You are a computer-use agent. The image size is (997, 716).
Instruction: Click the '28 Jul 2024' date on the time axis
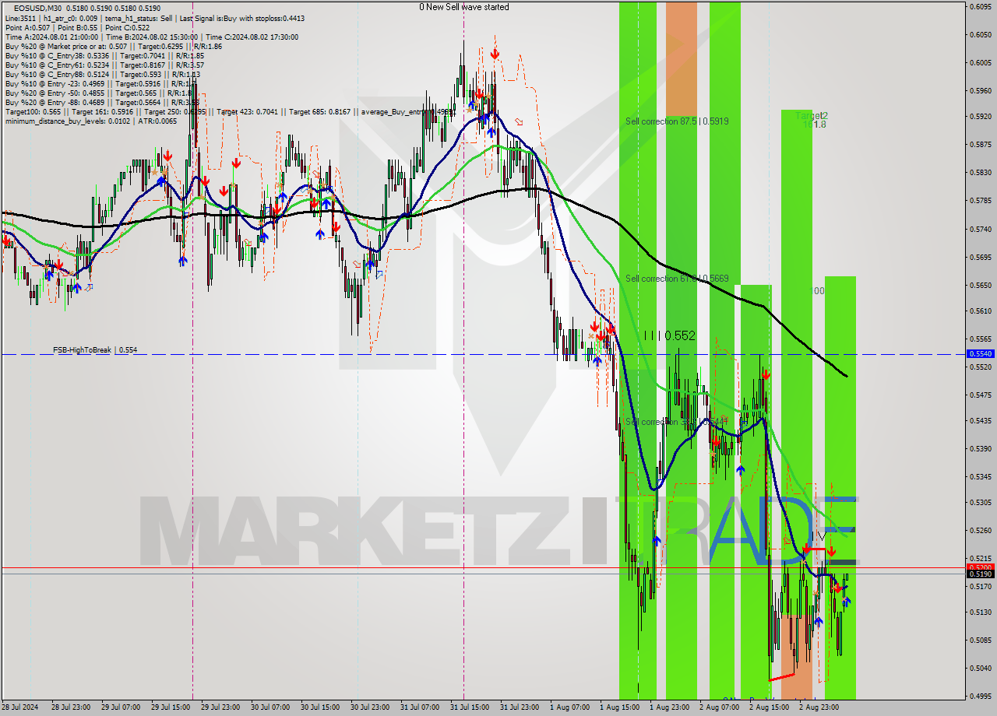20,707
